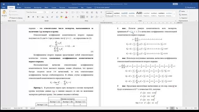Toggle subscript x₂ formatting
Viewport: 199px width, 112px height.
tap(47, 17)
